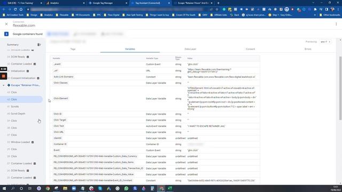The width and height of the screenshot is (342, 192).
Task: Collapse the Escape Retainer Prison event group
Action: [x=4, y=85]
